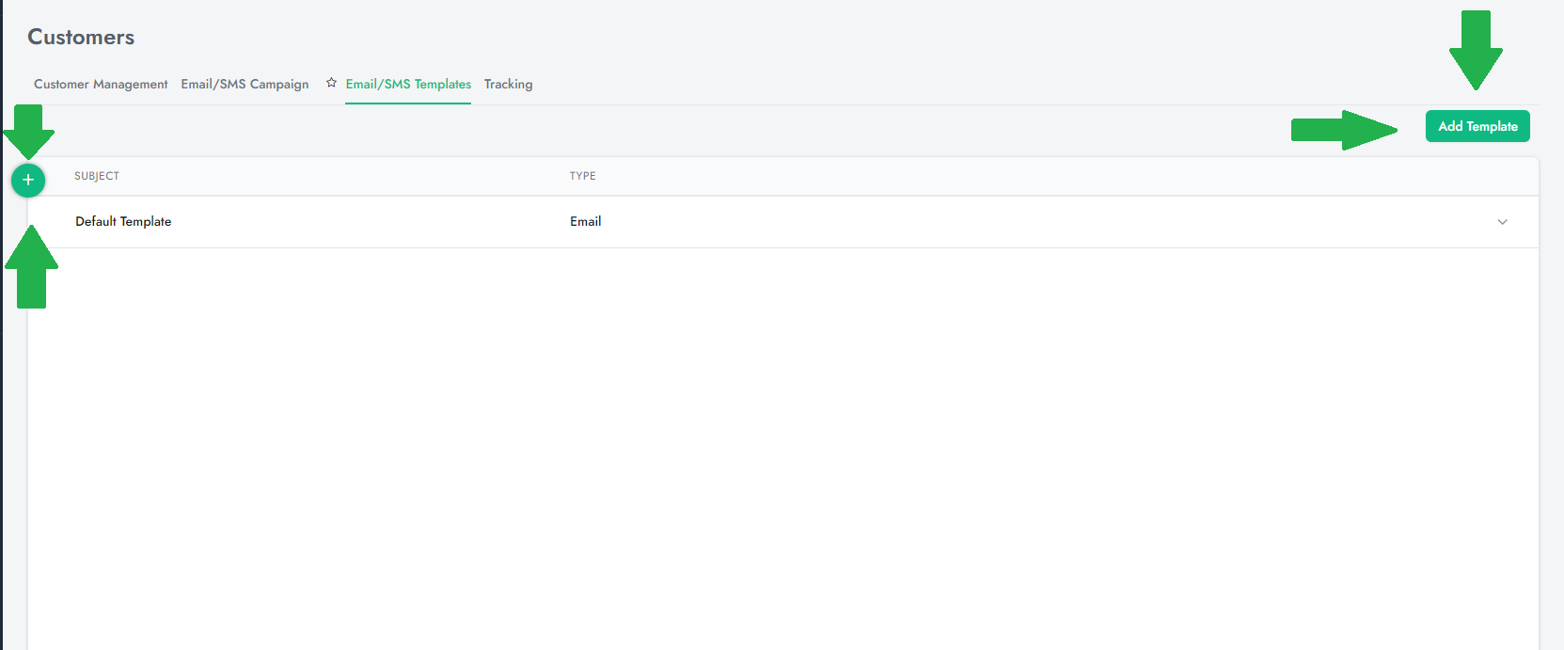Image resolution: width=1564 pixels, height=650 pixels.
Task: Click the up-pointing green arrow below plus button
Action: click(x=31, y=267)
